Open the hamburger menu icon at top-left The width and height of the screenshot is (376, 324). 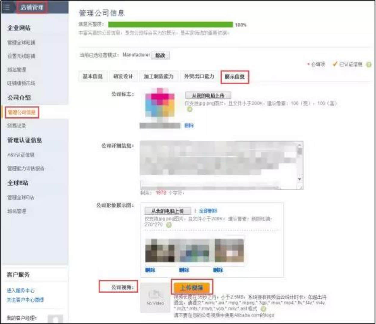point(6,7)
